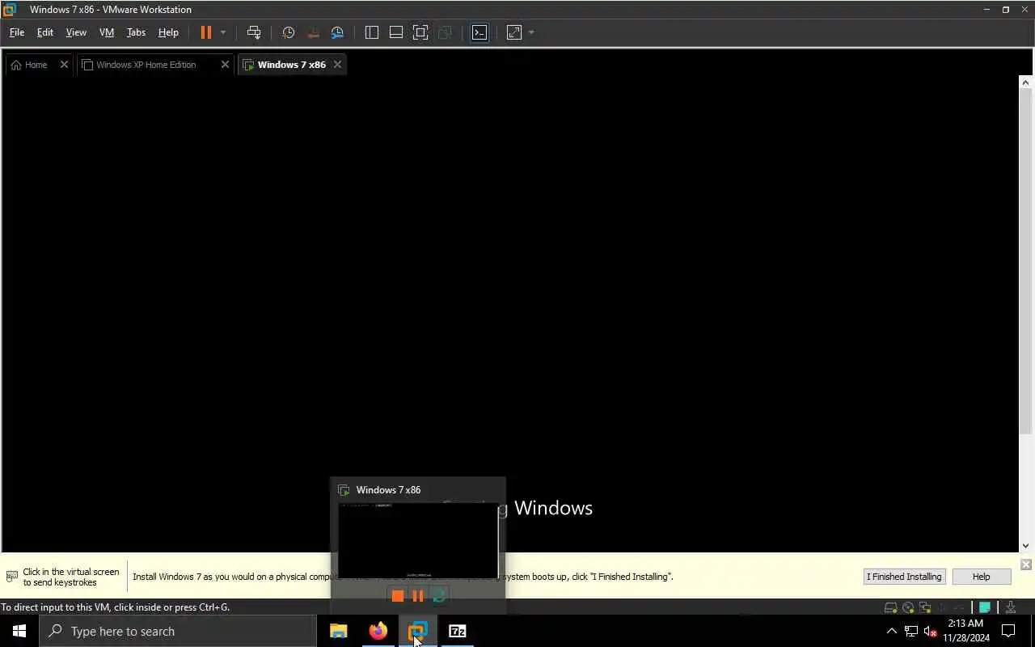Image resolution: width=1035 pixels, height=647 pixels.
Task: Click Help button in install info bar
Action: click(981, 577)
